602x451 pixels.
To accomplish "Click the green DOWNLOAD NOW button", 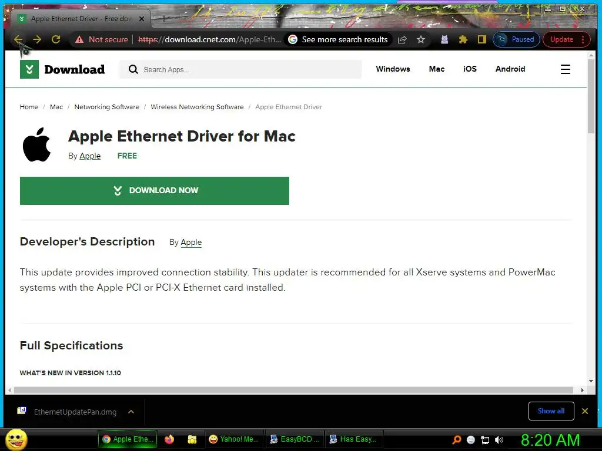I will point(155,191).
